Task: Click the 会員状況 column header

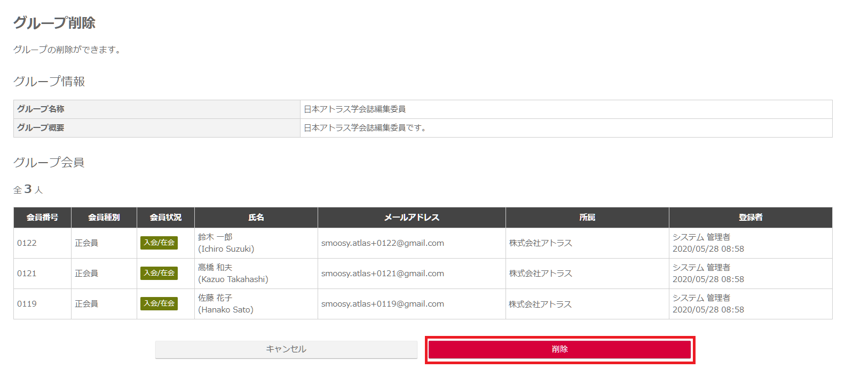Action: point(165,218)
